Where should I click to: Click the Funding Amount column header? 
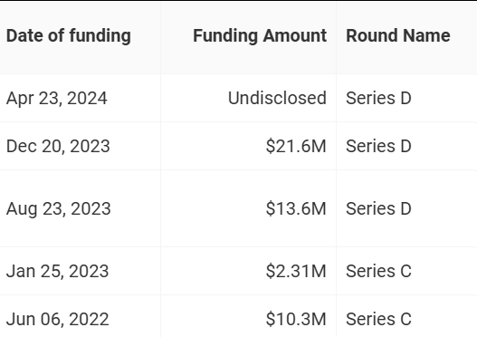260,35
